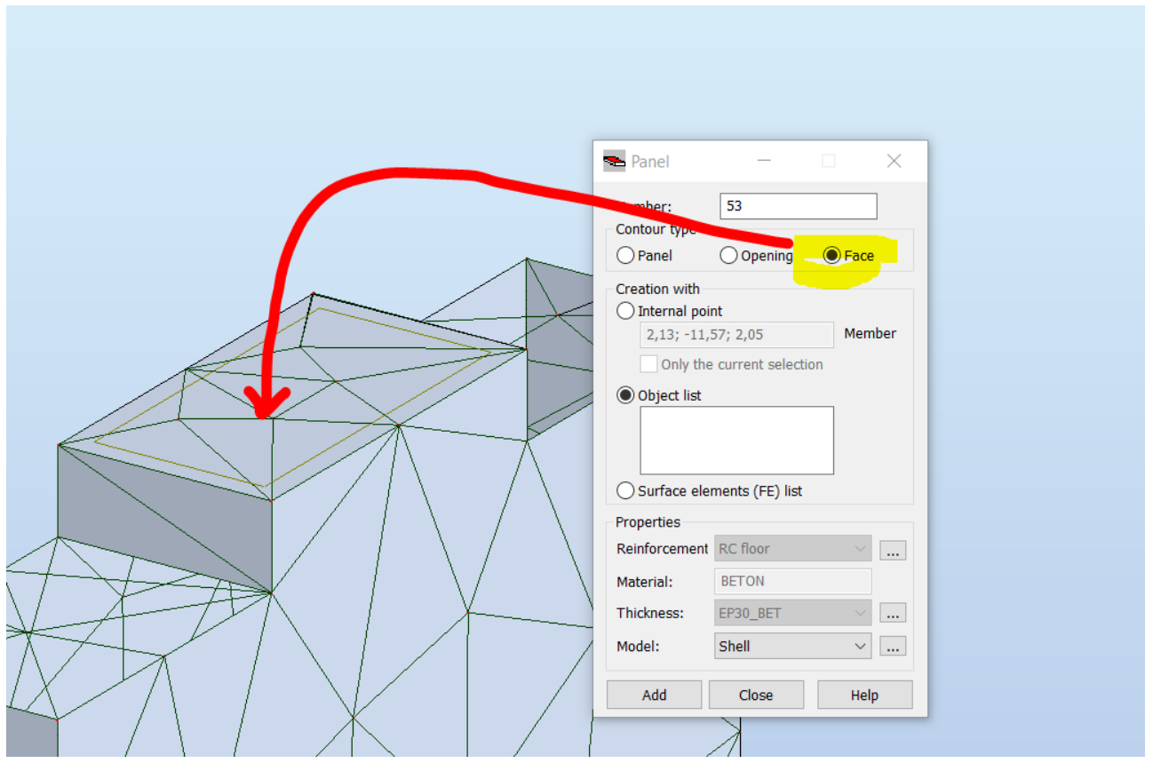Close the Panel dialog with Close button
Image resolution: width=1153 pixels, height=763 pixels.
(756, 694)
